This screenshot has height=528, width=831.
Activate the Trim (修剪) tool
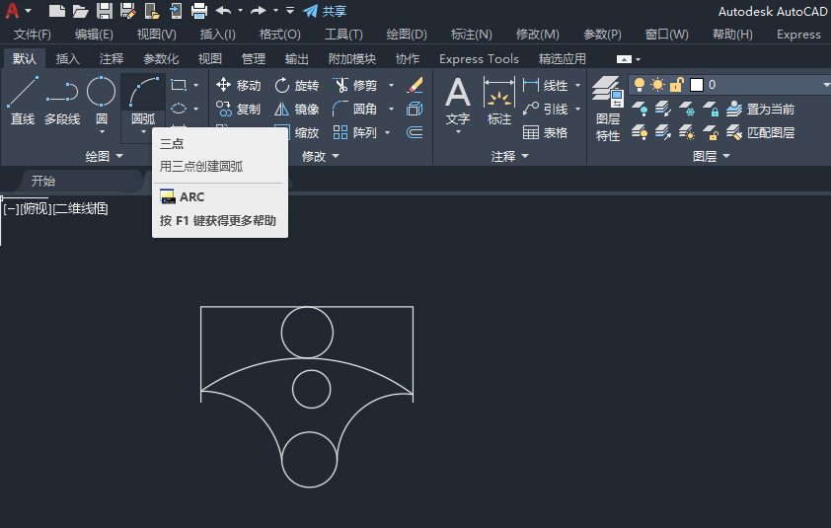[x=355, y=85]
